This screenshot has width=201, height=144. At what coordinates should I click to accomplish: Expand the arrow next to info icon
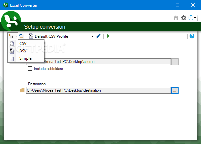click(x=195, y=18)
